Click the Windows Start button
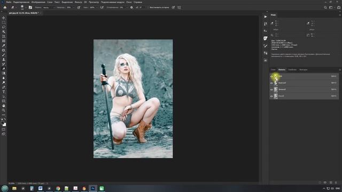 pos(5,188)
